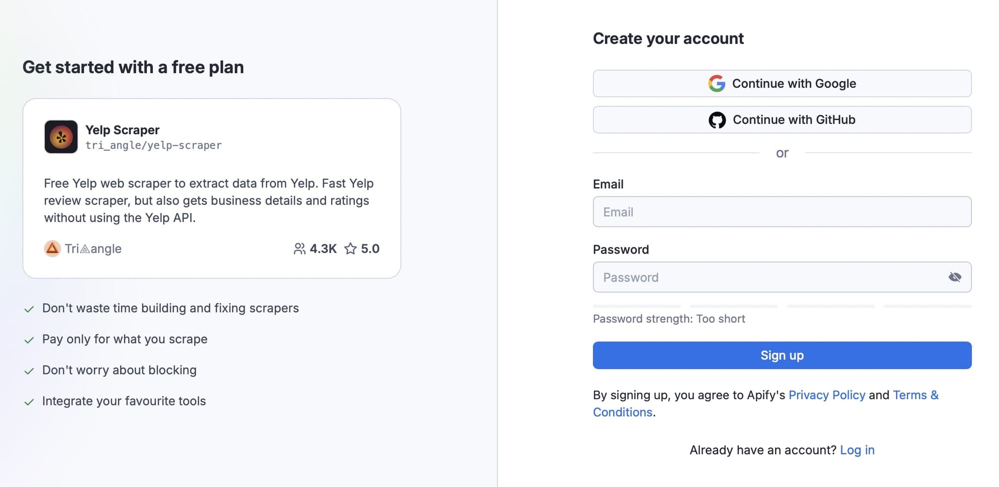Toggle password visibility with the eye icon

click(x=955, y=277)
